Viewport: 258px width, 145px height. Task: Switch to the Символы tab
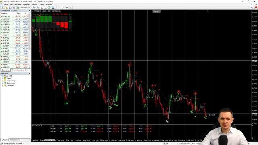(6, 70)
